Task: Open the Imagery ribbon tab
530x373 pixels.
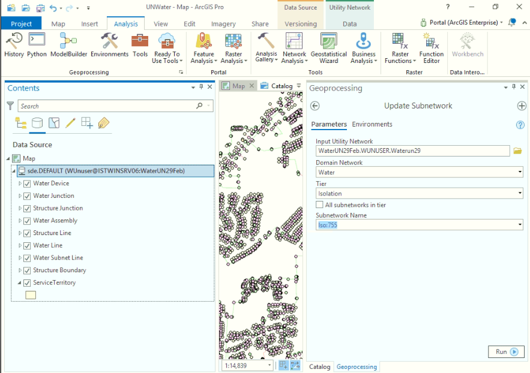Action: pos(223,23)
